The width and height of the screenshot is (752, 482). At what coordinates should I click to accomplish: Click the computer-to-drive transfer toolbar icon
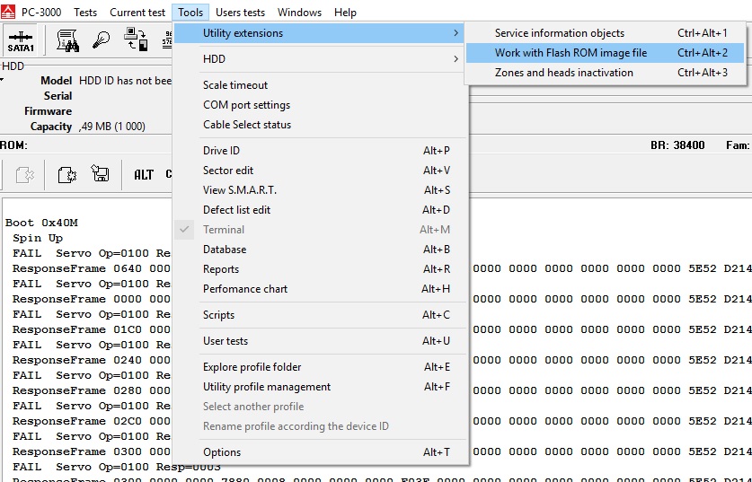click(x=136, y=39)
